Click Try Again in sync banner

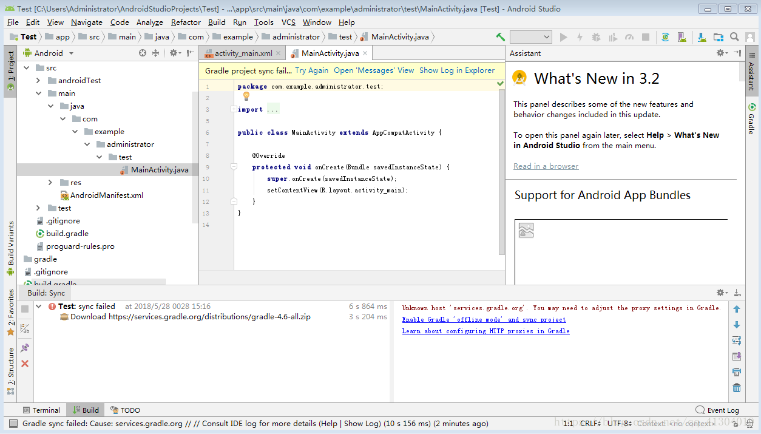312,70
